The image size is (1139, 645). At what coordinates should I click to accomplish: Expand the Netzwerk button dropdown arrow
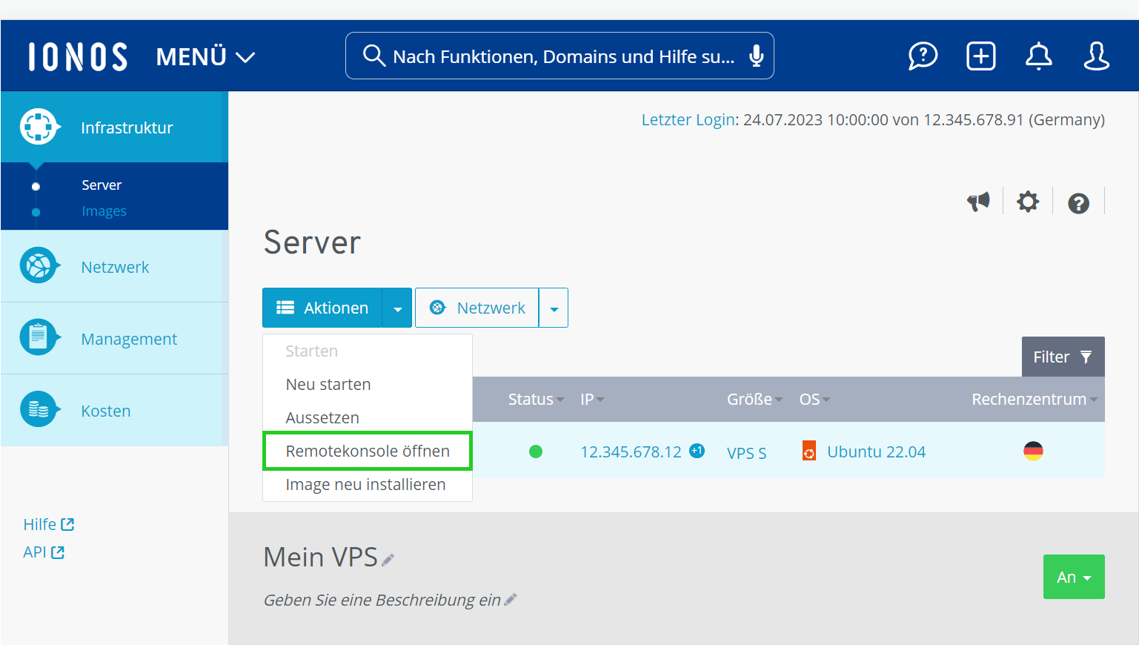coord(554,308)
